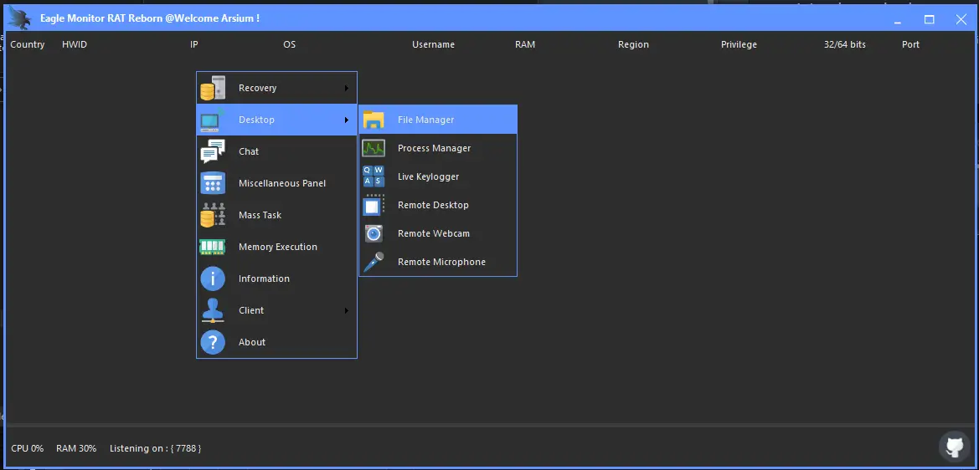The image size is (979, 470).
Task: Click the Remote Webcam camera icon
Action: point(374,233)
